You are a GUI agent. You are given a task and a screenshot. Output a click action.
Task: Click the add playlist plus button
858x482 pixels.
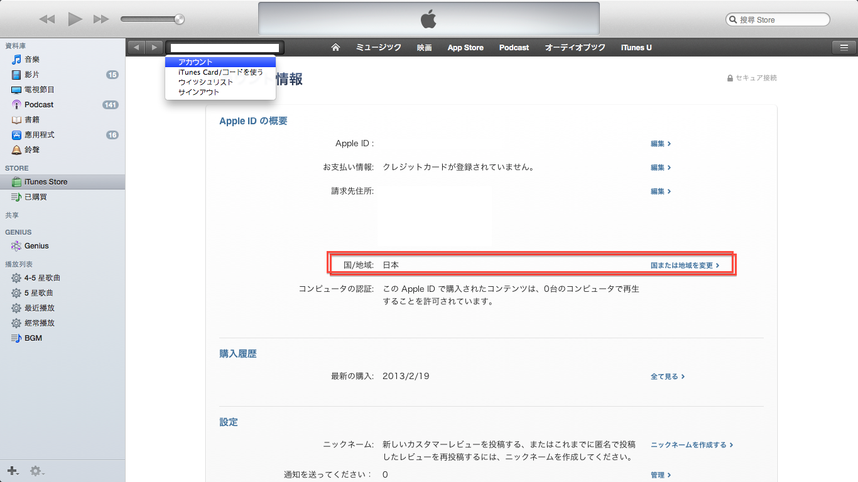pyautogui.click(x=12, y=471)
